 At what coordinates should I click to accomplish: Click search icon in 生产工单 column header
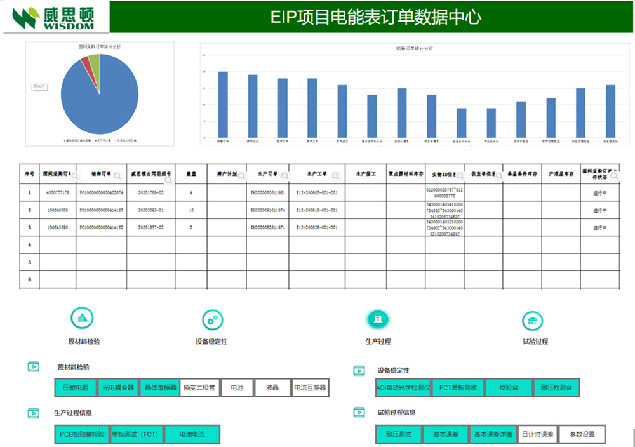[336, 176]
